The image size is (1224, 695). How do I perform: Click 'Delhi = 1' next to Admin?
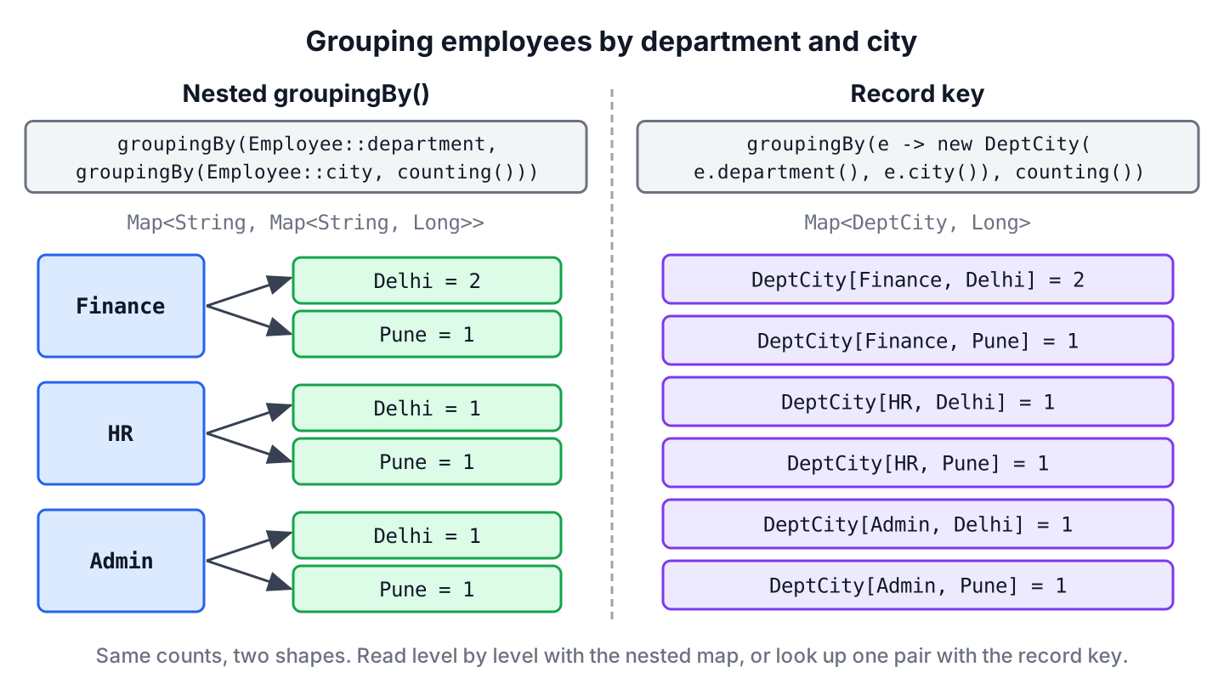(428, 535)
